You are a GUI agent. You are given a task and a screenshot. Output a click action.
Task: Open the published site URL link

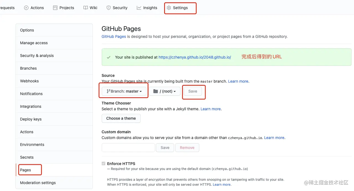(195, 57)
